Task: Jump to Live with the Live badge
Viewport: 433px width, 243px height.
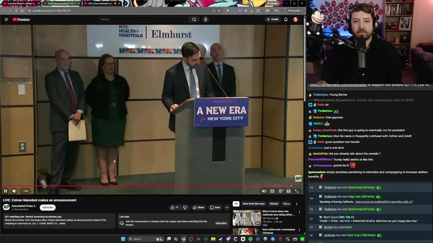Action: point(26,191)
